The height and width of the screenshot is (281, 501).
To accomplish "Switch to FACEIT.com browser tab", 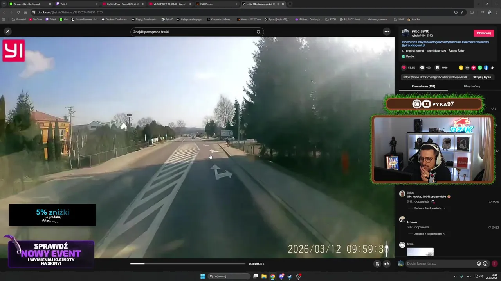I will click(x=216, y=4).
